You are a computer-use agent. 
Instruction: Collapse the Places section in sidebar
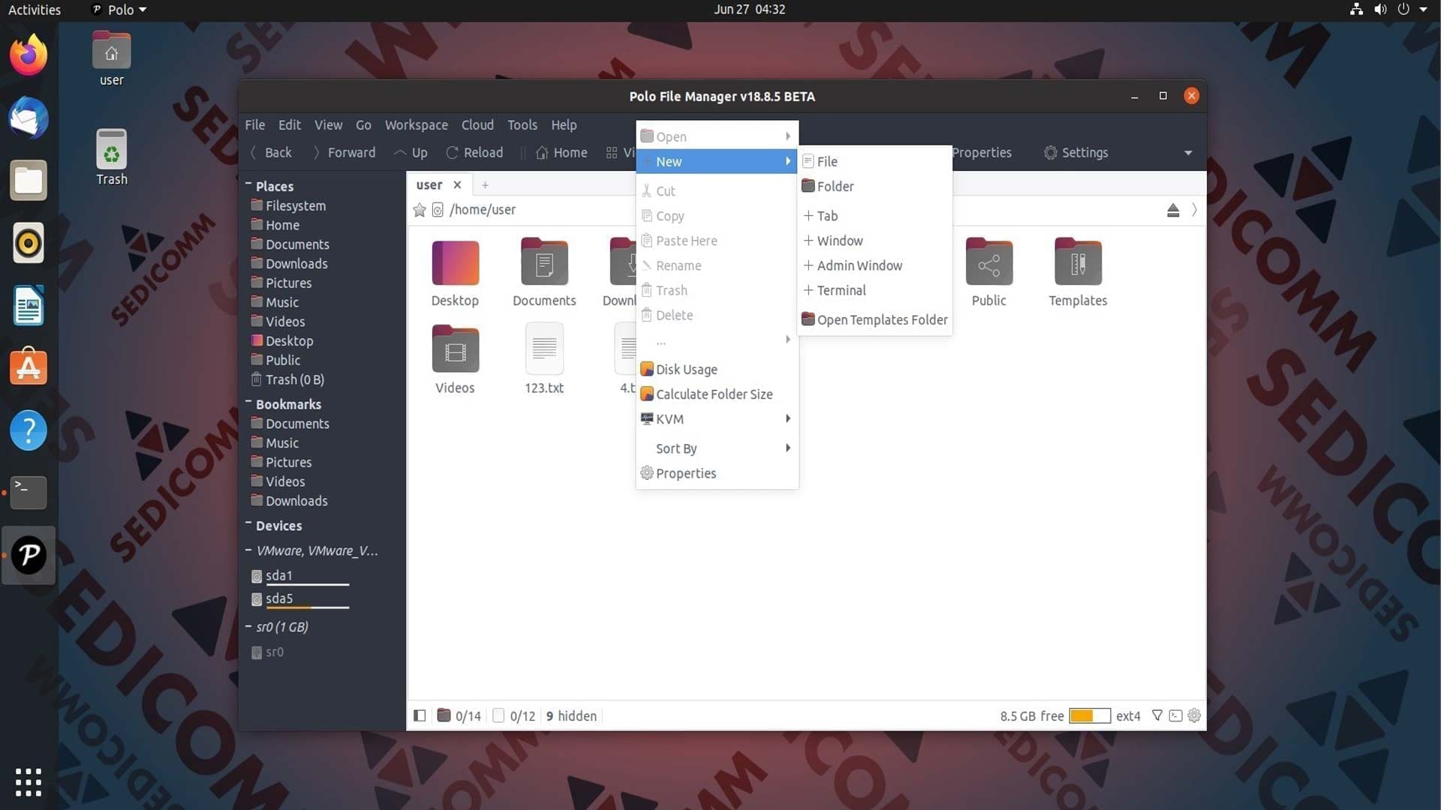(248, 184)
